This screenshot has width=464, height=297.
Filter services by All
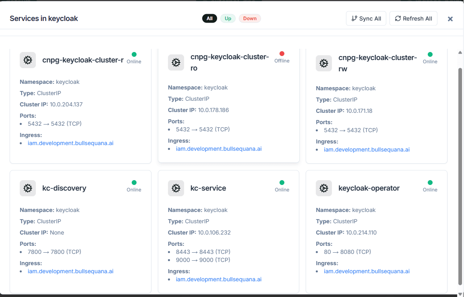(209, 19)
